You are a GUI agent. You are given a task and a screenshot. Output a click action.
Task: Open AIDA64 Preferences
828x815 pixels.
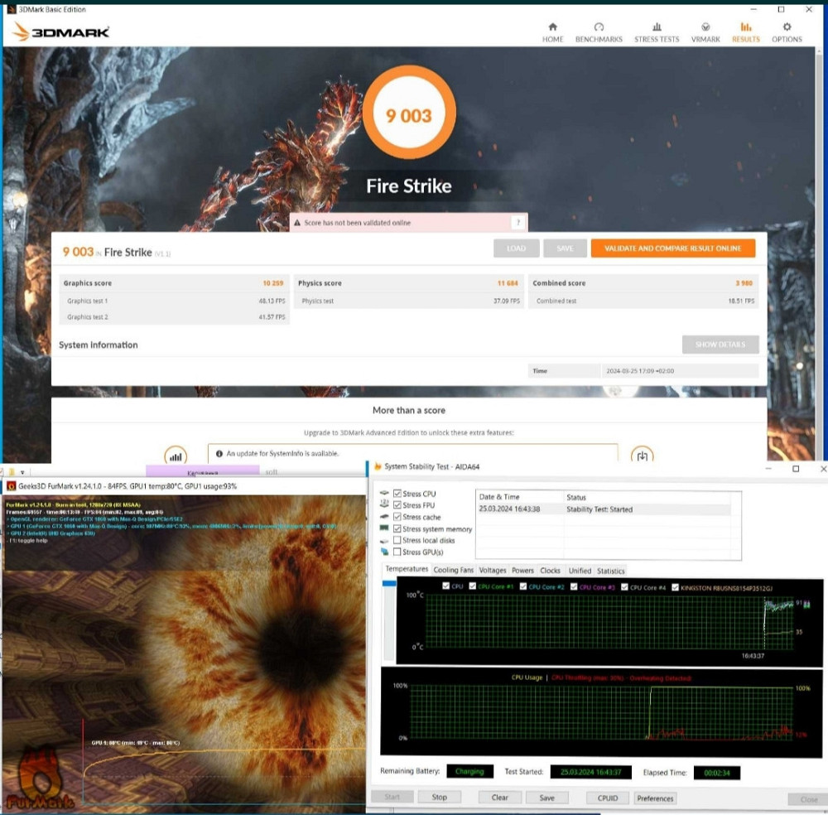pos(655,798)
